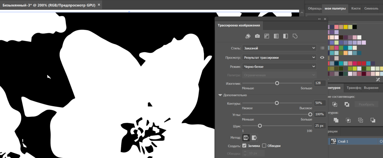The width and height of the screenshot is (383, 158).
Task: Apply the Grayscale tracing preset icon
Action: coord(276,36)
